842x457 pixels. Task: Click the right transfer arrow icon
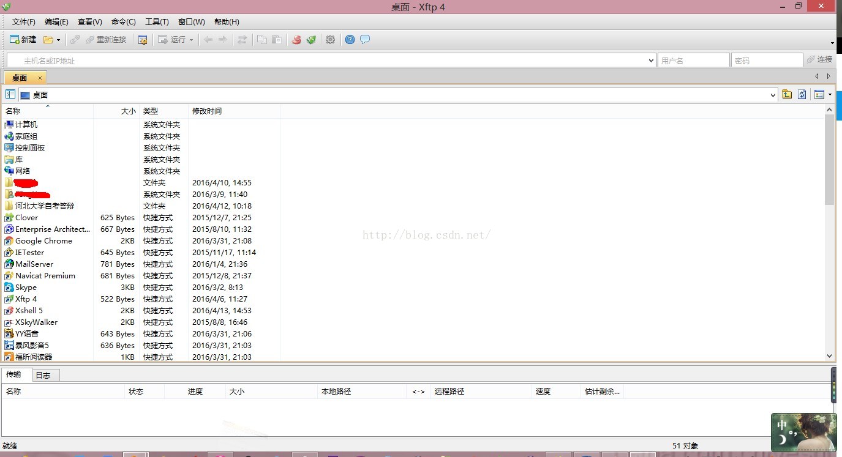[222, 40]
